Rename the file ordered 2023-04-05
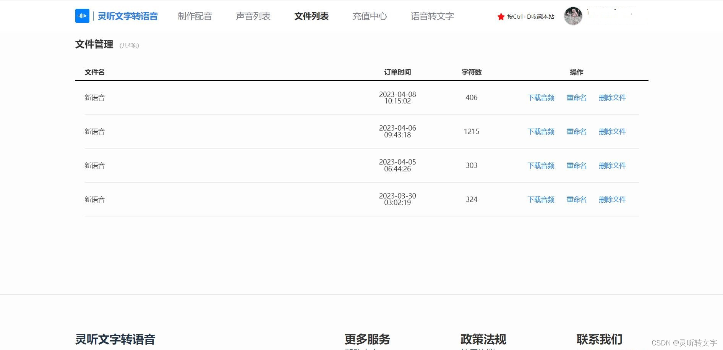The width and height of the screenshot is (723, 350). (x=577, y=166)
